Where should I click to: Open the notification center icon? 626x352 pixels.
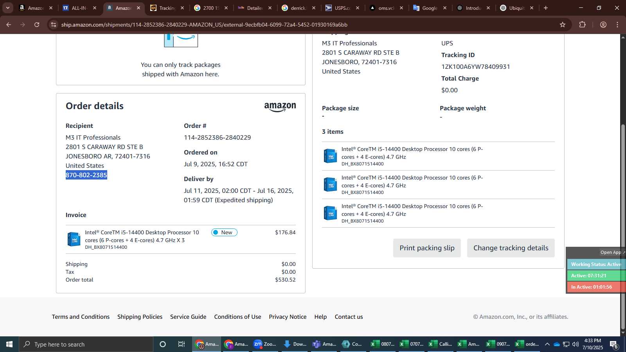(x=614, y=345)
